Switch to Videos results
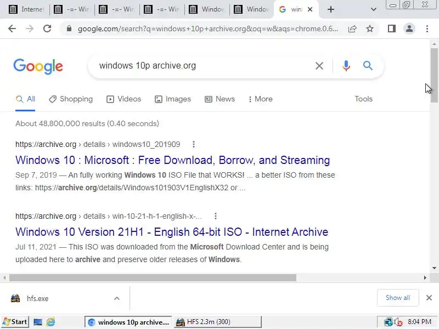439x329 pixels. pyautogui.click(x=123, y=99)
